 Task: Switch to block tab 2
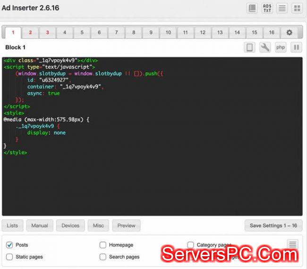[30, 33]
